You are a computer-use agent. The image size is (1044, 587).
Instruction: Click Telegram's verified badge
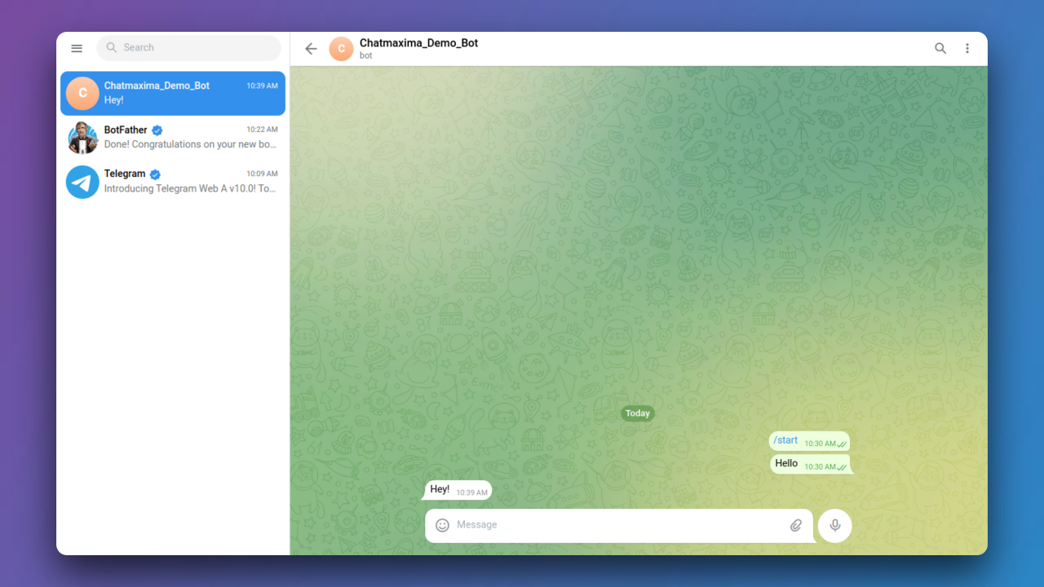coord(155,174)
